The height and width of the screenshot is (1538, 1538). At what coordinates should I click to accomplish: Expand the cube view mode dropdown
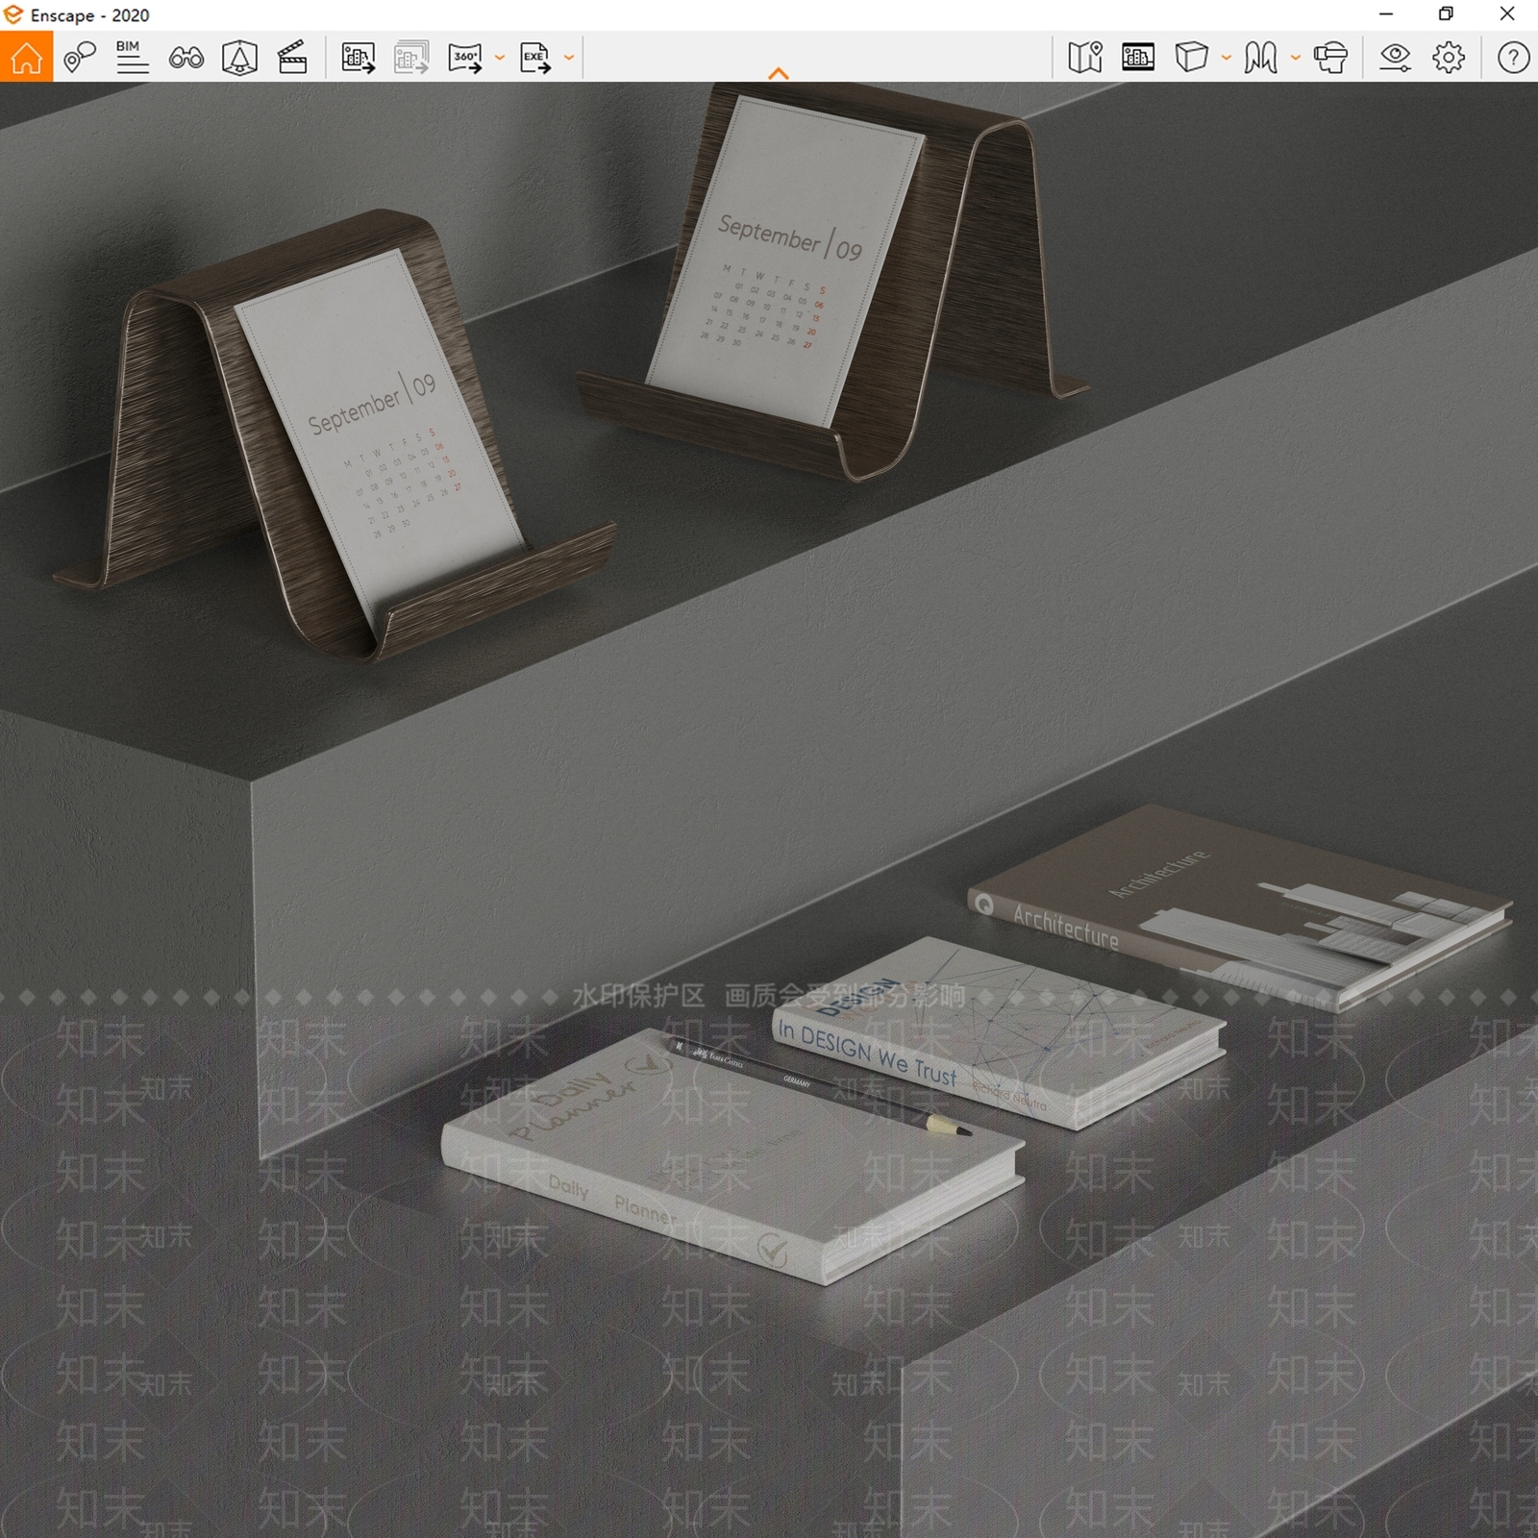click(x=1227, y=58)
